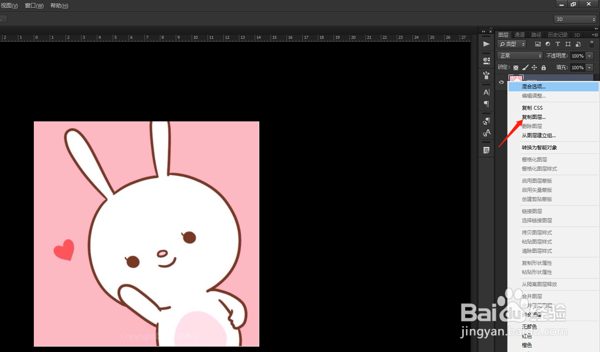Restore down the Photoshop window
Image resolution: width=600 pixels, height=352 pixels.
(573, 4)
